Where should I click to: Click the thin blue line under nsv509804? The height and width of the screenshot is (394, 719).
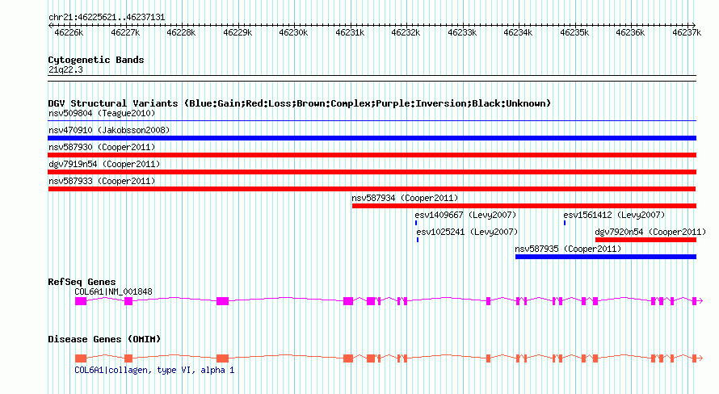tap(372, 121)
